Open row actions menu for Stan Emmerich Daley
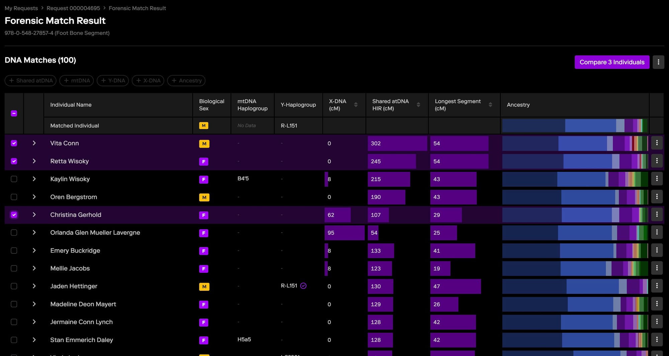Screen dimensions: 669x356 click(657, 340)
